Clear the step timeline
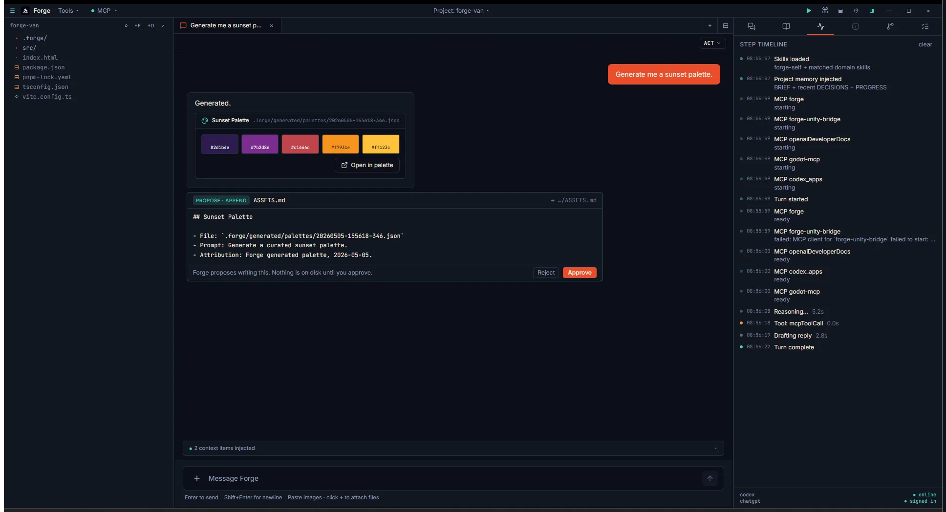This screenshot has width=946, height=512. tap(925, 44)
